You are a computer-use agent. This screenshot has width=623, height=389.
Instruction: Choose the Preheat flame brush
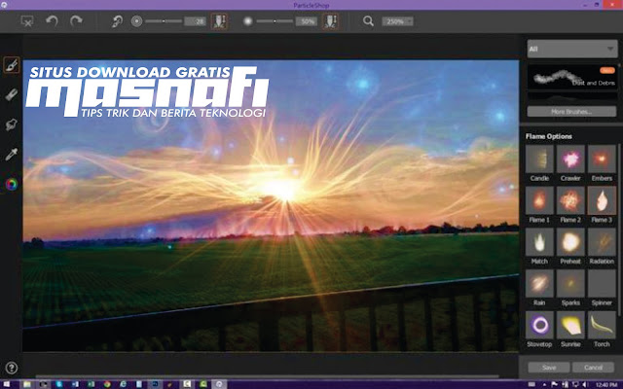click(x=570, y=246)
